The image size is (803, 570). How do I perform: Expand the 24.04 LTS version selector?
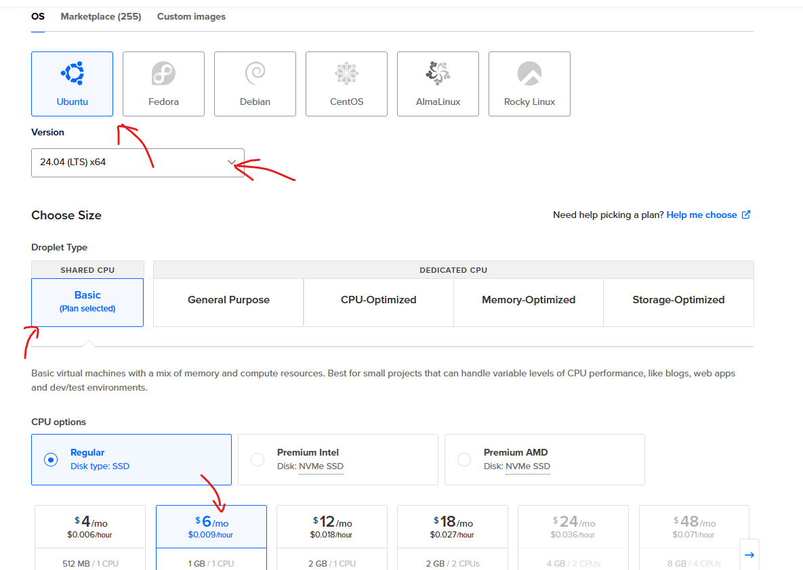coord(232,162)
